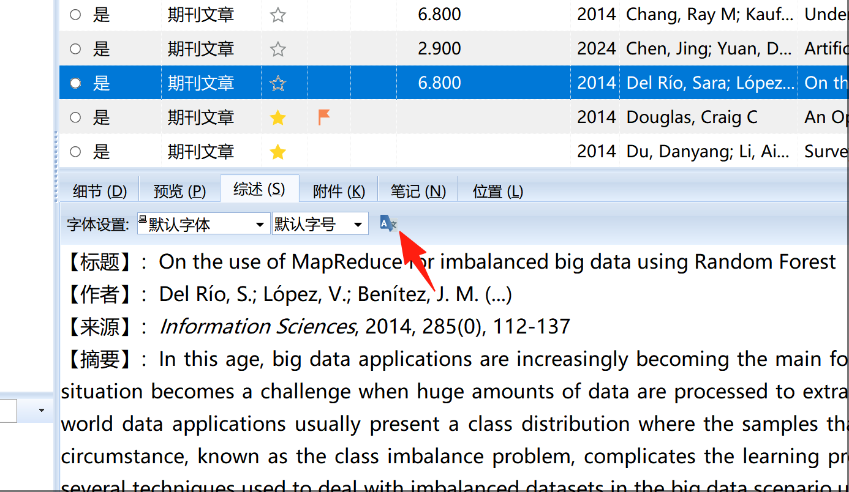Click the 【来源】 line Information Sciences

[x=316, y=327]
